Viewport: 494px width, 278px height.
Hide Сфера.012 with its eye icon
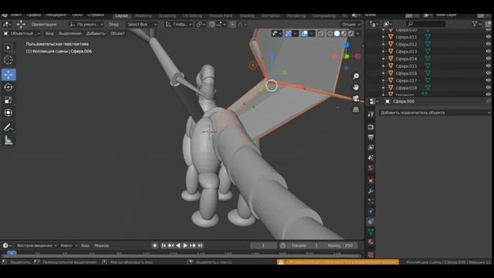(488, 44)
